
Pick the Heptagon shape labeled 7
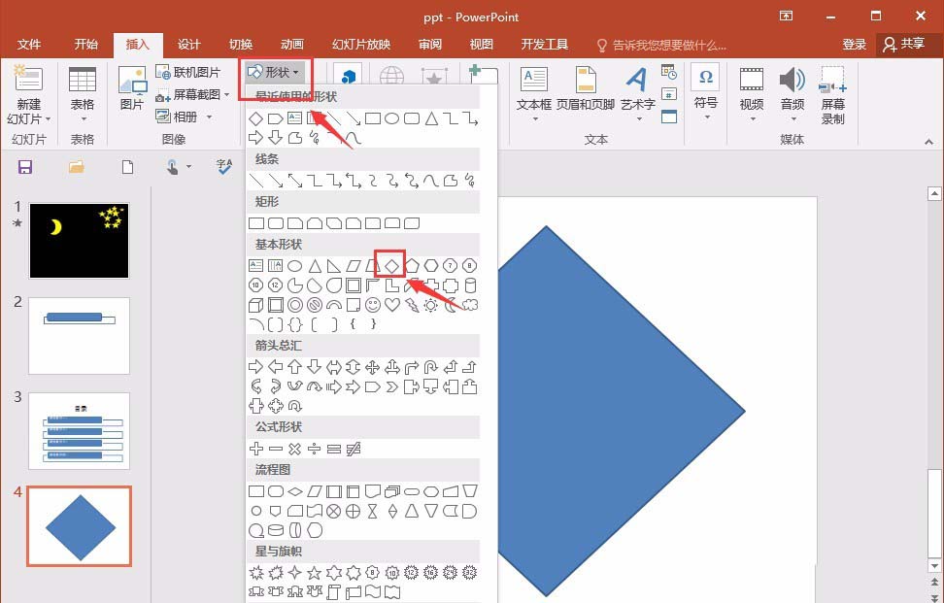click(x=451, y=265)
